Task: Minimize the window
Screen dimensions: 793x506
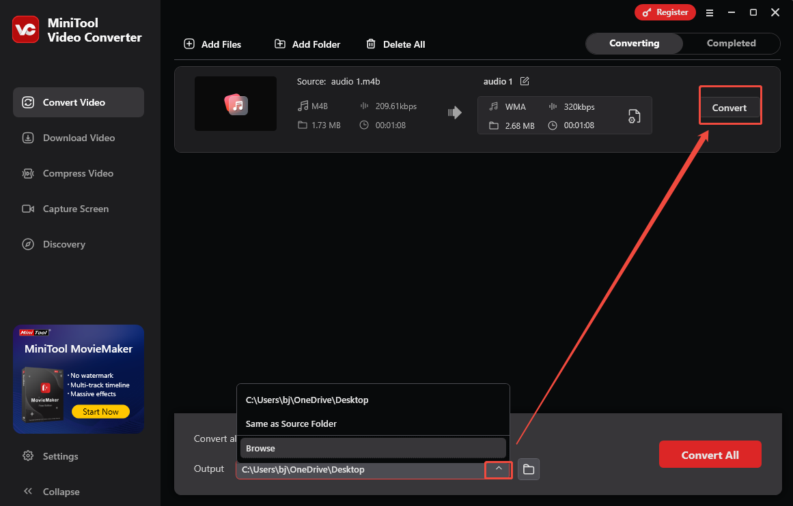Action: [732, 12]
